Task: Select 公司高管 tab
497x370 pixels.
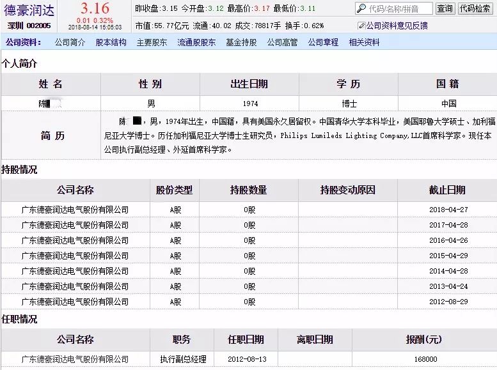Action: pos(282,42)
